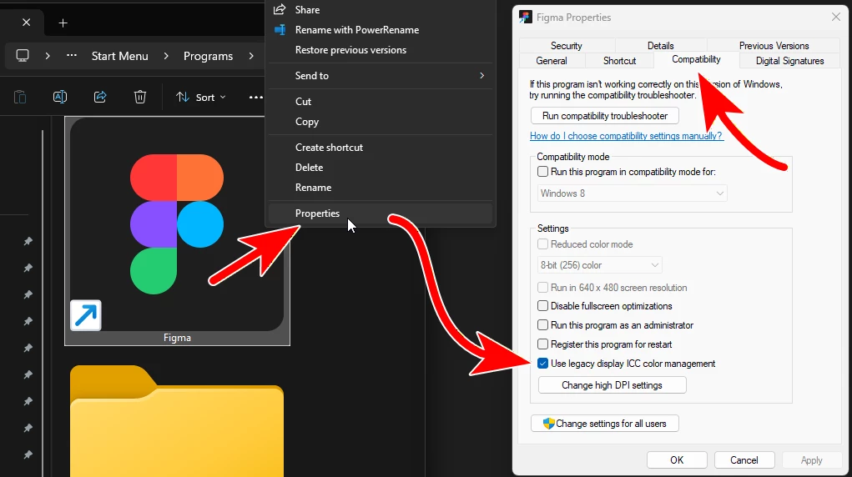Navigate to Programs breadcrumb
Screen dimensions: 852x477
tap(208, 56)
